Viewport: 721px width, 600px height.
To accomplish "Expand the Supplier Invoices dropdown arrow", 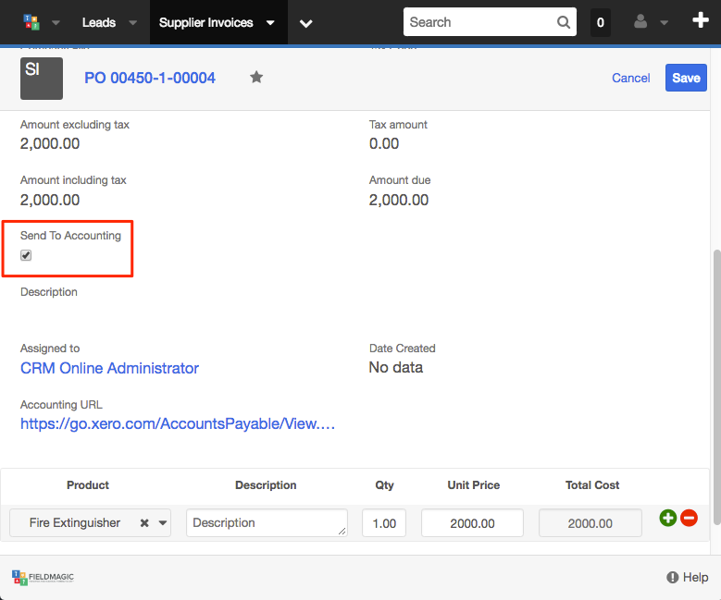I will point(270,22).
